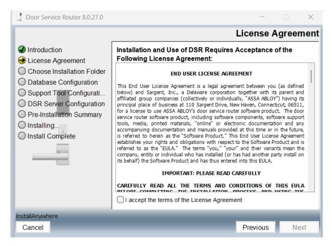Select the Installing... step label

43,125
